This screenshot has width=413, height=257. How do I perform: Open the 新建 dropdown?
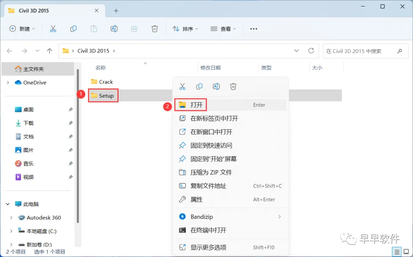22,29
